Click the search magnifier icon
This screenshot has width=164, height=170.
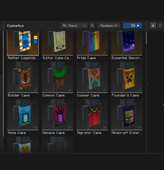pyautogui.click(x=92, y=26)
